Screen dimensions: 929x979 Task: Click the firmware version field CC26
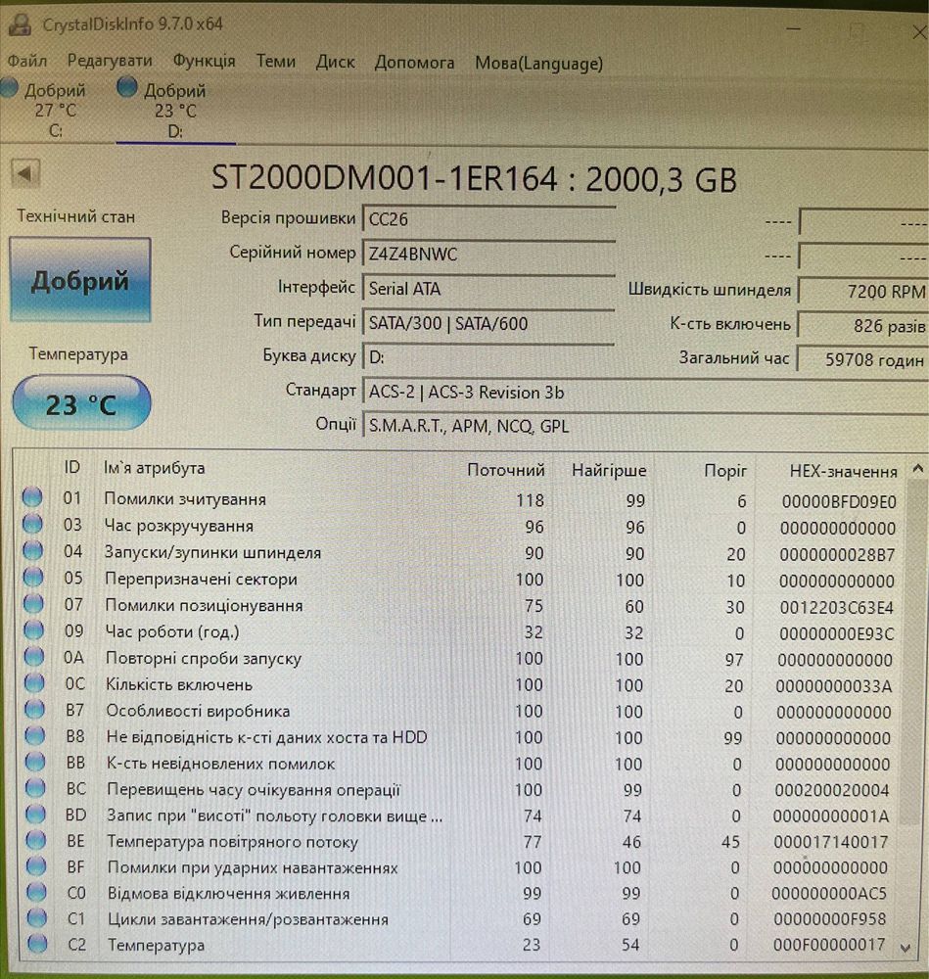click(x=488, y=219)
